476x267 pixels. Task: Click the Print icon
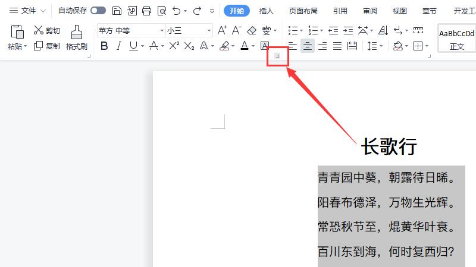point(147,11)
